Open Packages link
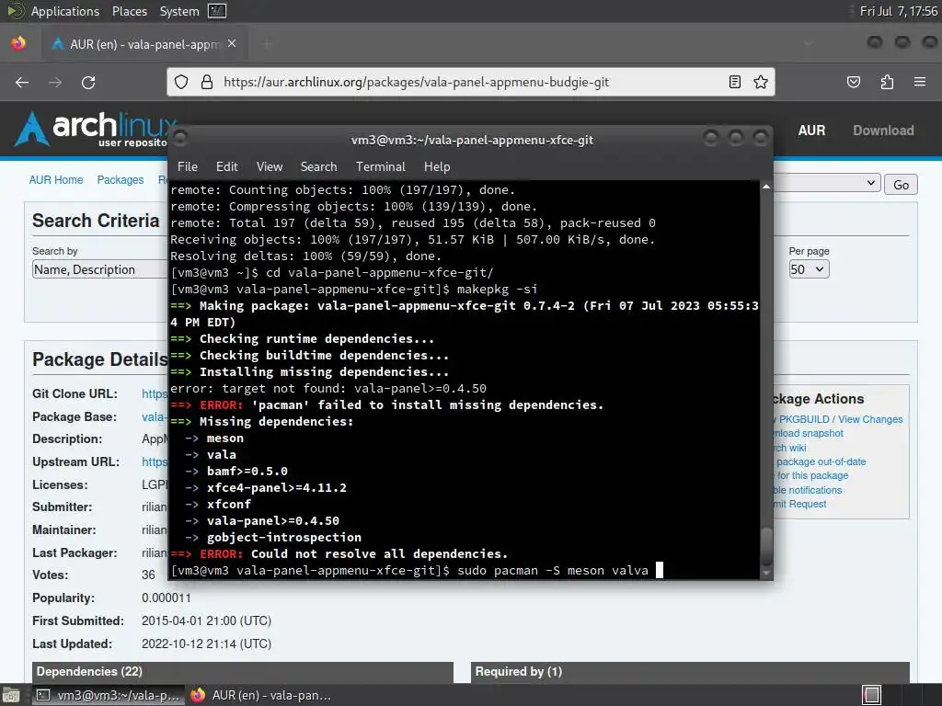Image resolution: width=942 pixels, height=706 pixels. tap(121, 180)
